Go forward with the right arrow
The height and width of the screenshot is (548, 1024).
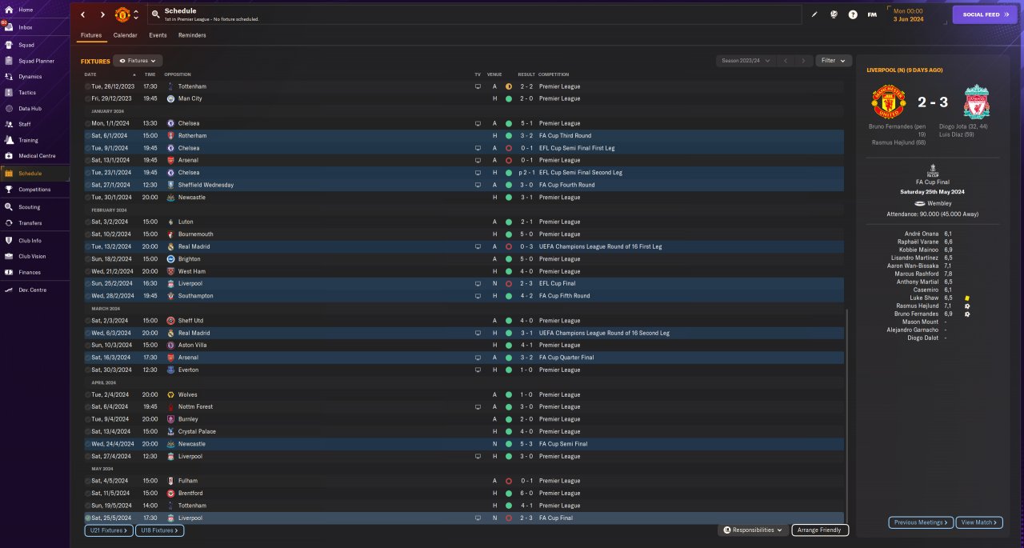coord(102,14)
